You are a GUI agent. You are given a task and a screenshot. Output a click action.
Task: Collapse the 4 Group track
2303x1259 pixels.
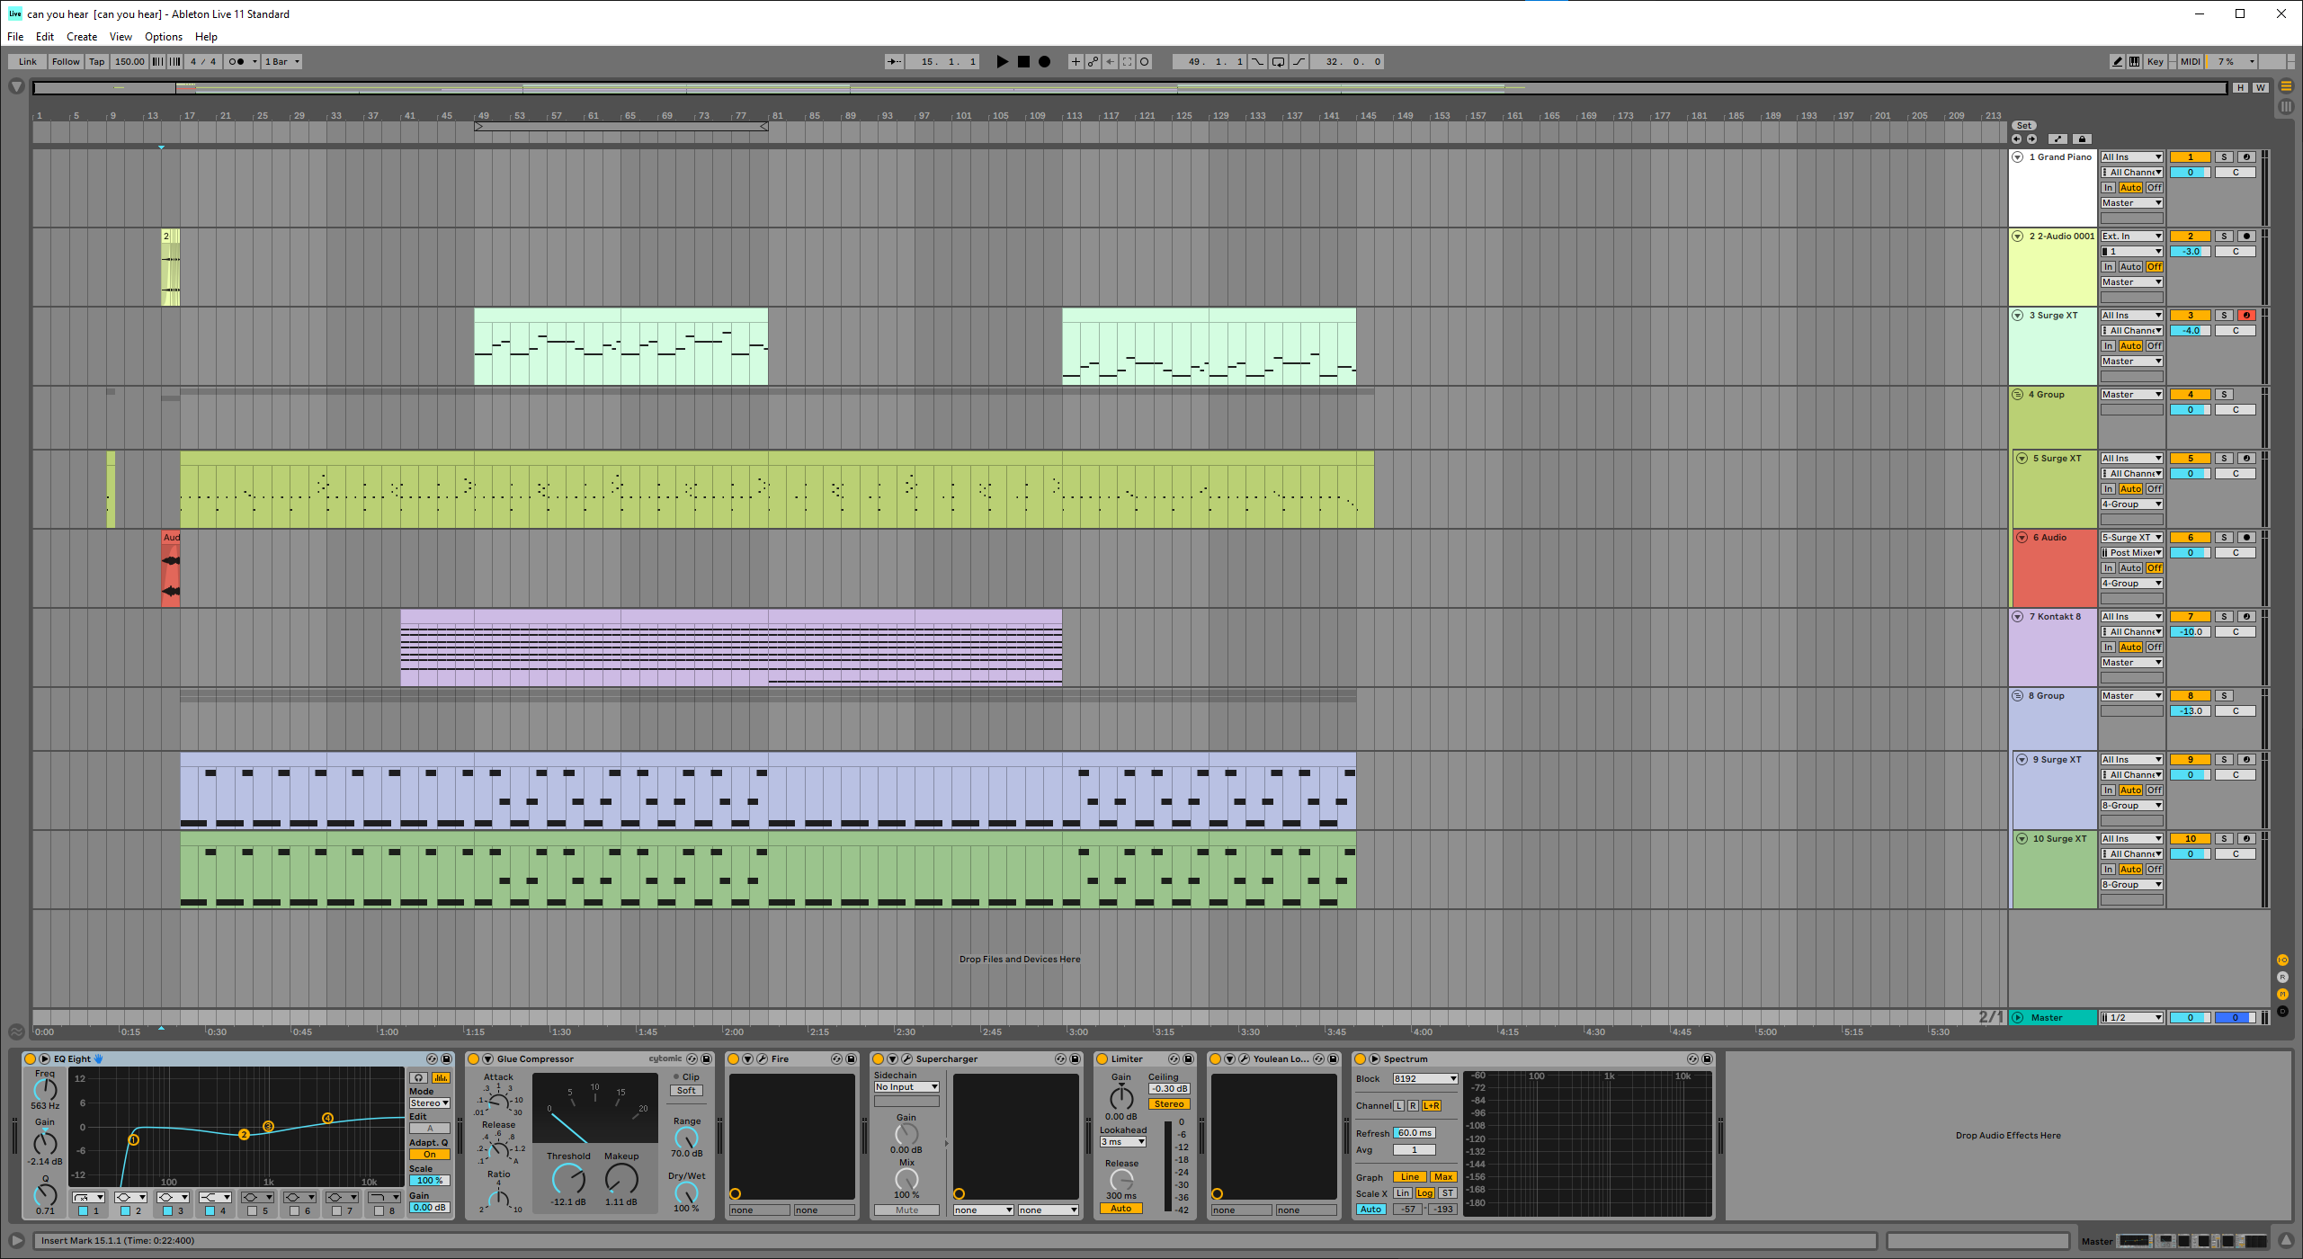[2017, 395]
